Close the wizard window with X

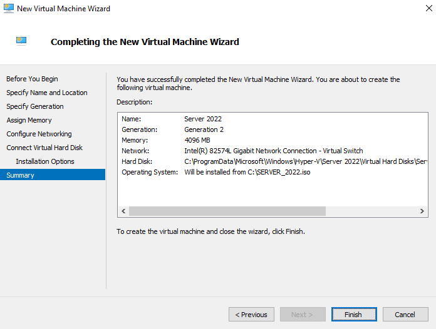coord(428,8)
